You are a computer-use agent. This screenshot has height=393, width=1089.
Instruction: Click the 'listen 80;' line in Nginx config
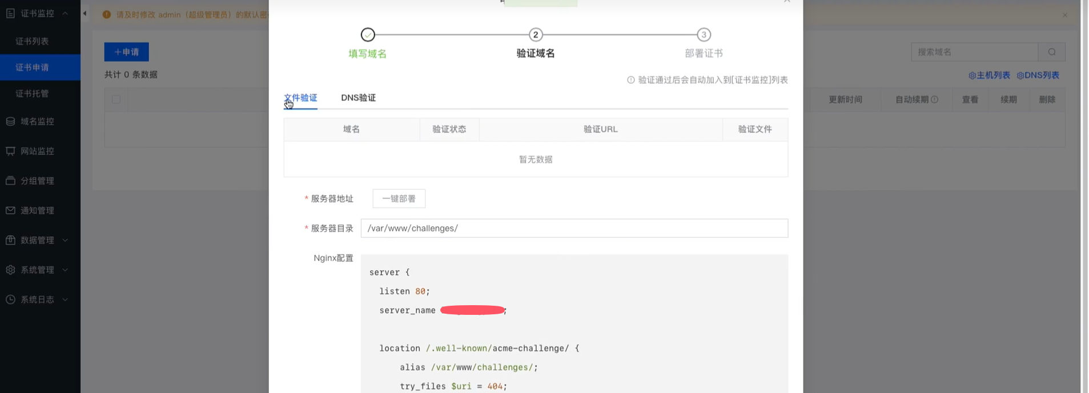click(404, 291)
